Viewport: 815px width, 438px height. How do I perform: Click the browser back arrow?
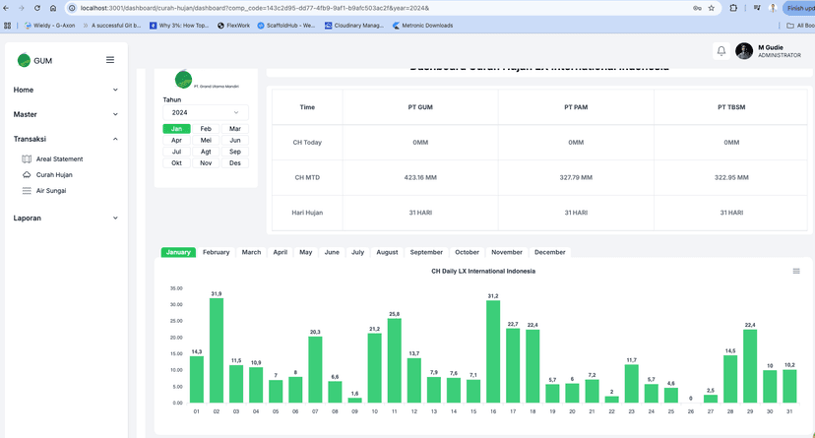[6, 8]
